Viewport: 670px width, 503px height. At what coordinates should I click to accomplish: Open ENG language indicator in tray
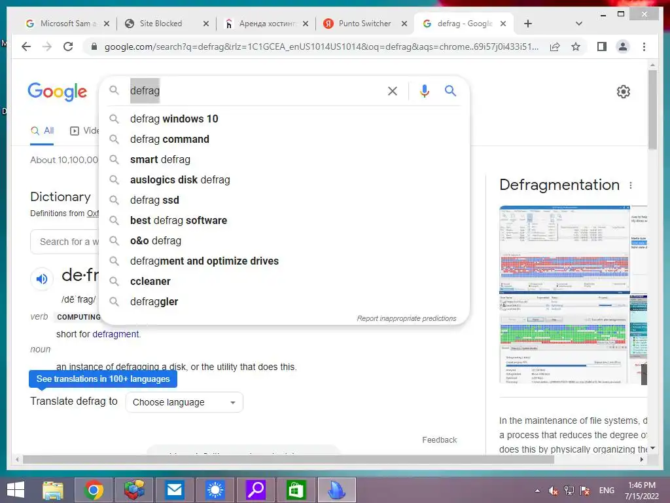(607, 491)
